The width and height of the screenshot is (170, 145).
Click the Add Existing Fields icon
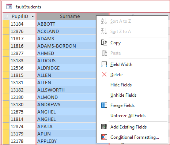coord(104,127)
